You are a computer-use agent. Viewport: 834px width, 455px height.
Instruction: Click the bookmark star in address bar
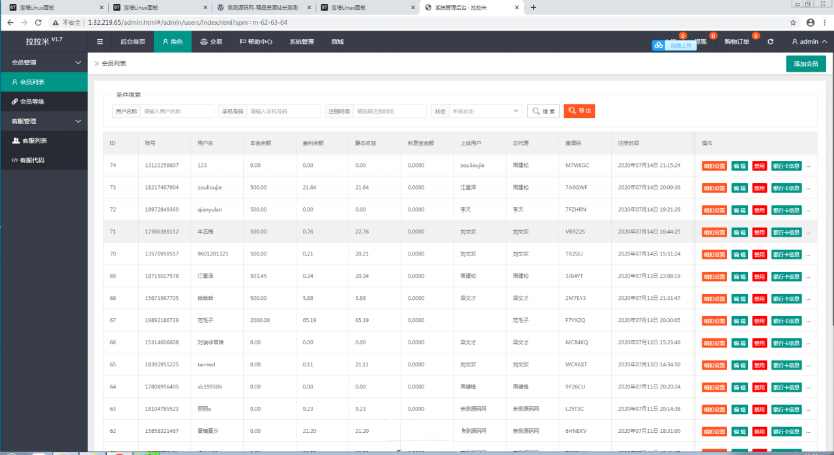(x=793, y=22)
